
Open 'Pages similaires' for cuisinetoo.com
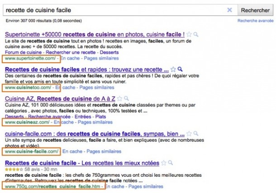point(97,87)
